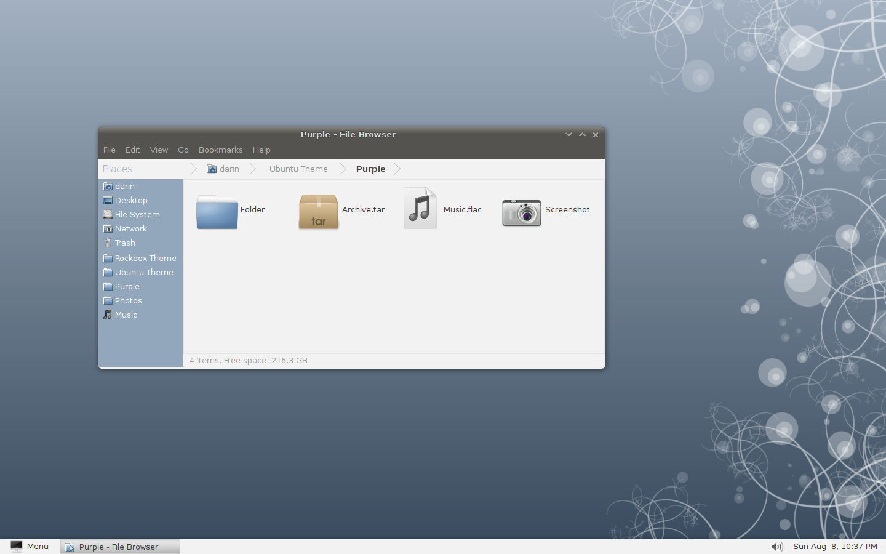Open the Bookmarks menu
Image resolution: width=886 pixels, height=554 pixels.
pyautogui.click(x=220, y=150)
